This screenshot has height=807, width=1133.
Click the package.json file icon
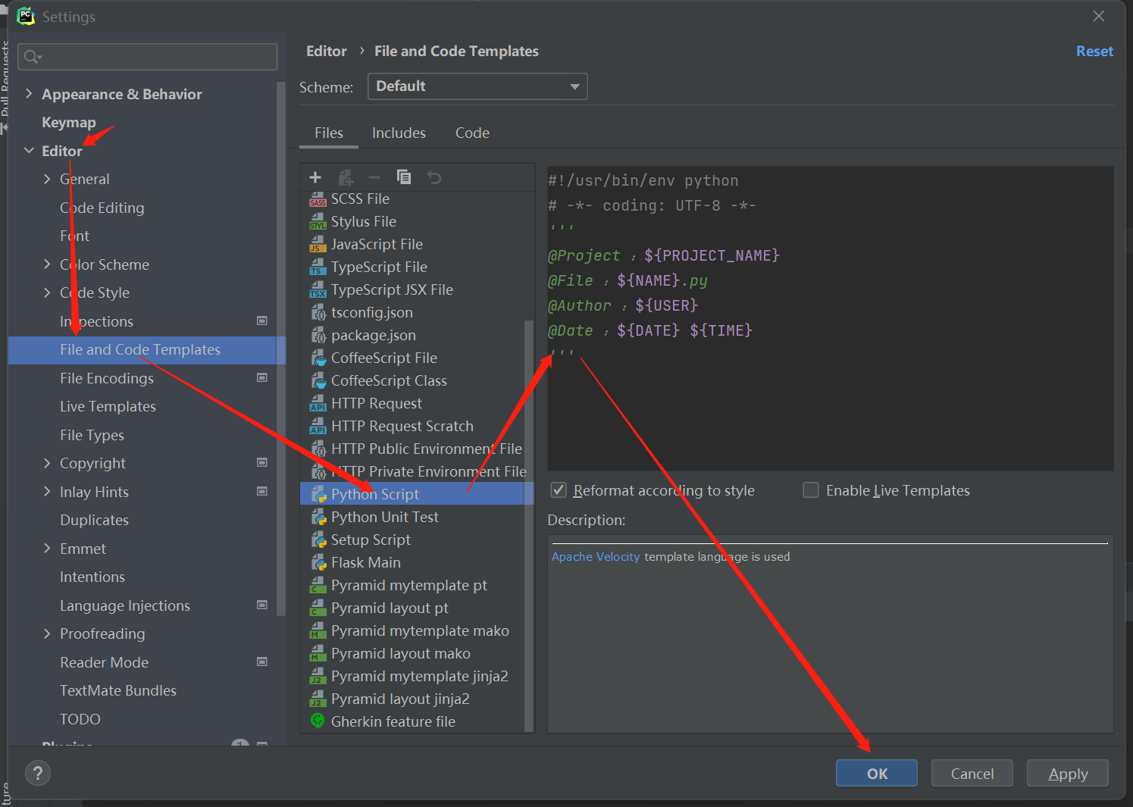pyautogui.click(x=318, y=336)
